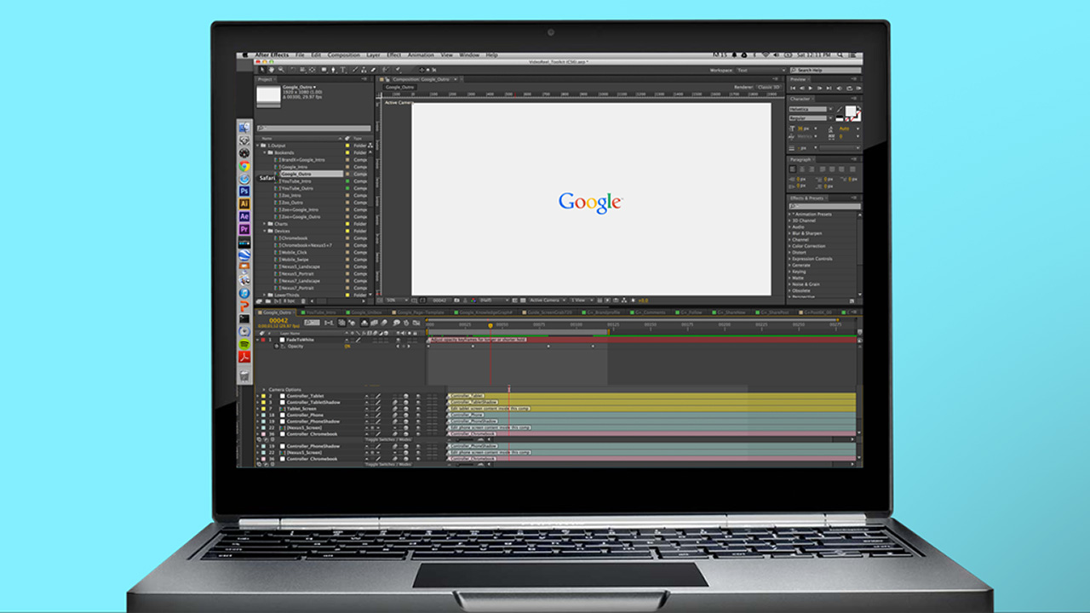Collapse the Devices folder
Screen dimensions: 1090x613
266,231
